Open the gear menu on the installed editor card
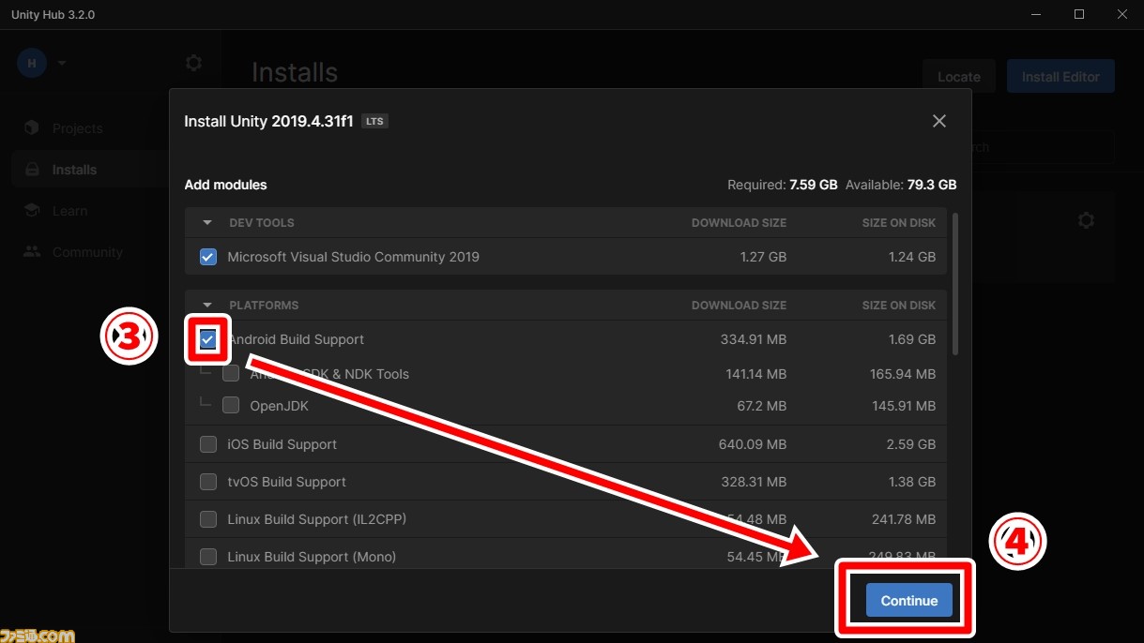The height and width of the screenshot is (643, 1144). (x=1086, y=220)
